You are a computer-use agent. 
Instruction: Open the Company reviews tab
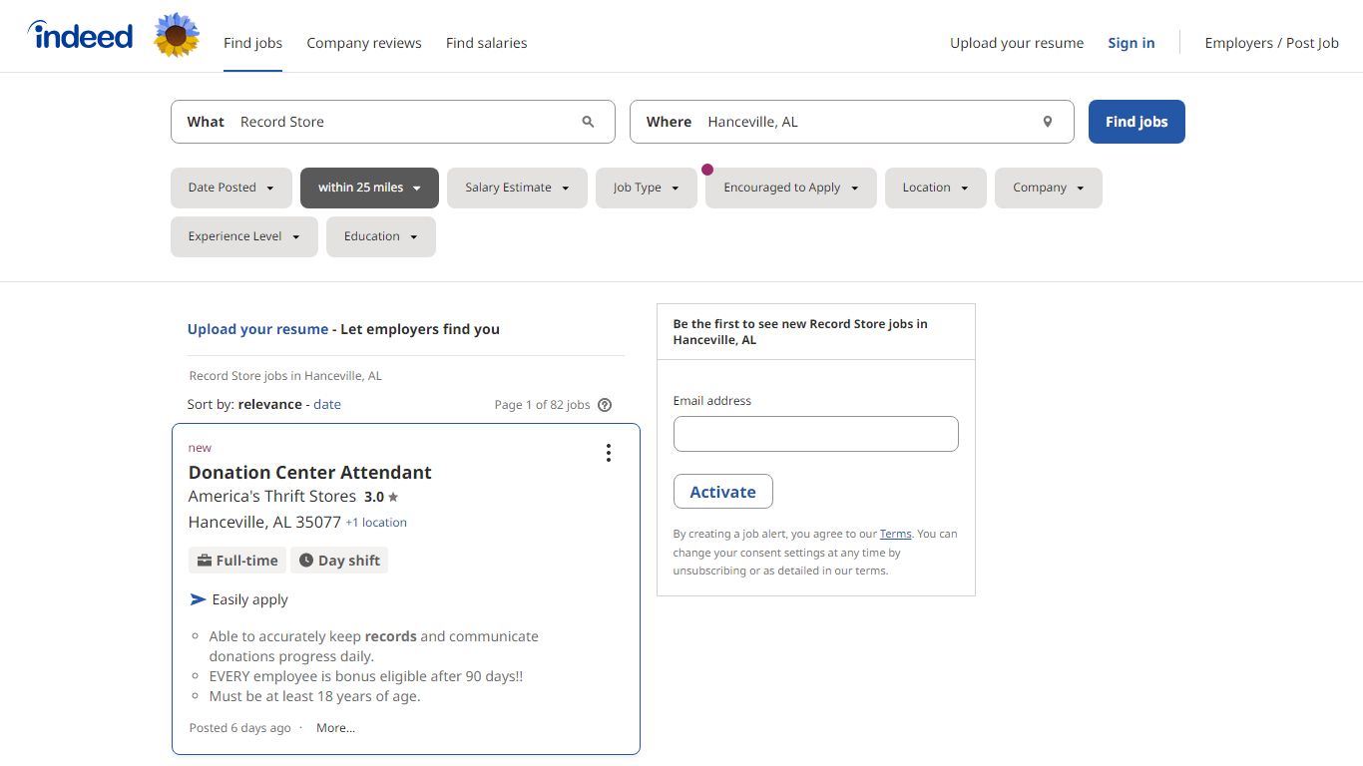click(x=364, y=43)
